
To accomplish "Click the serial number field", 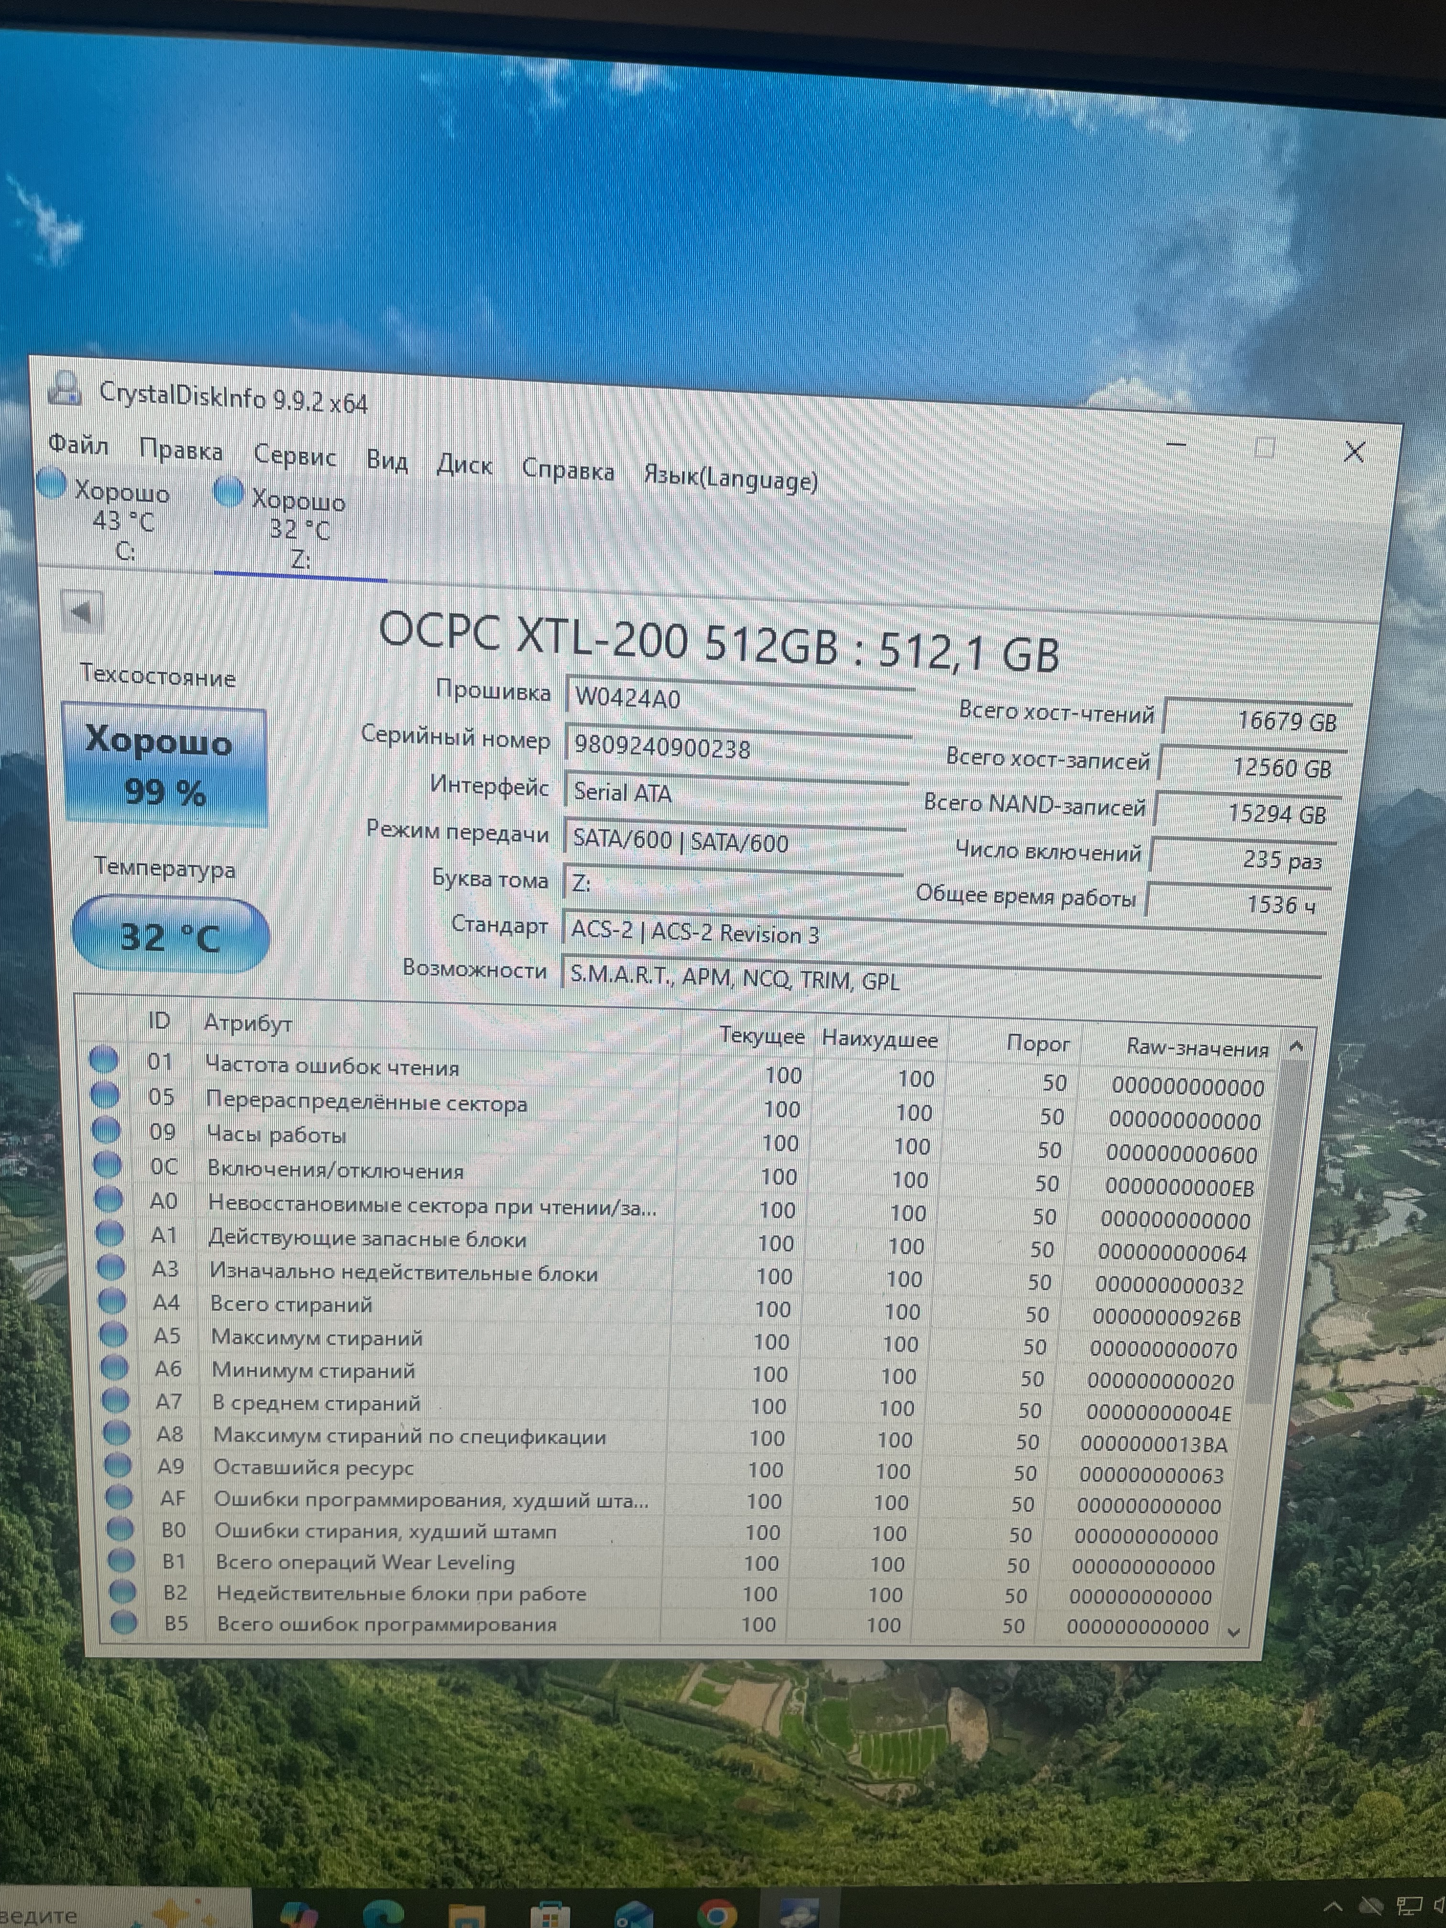I will pos(737,746).
